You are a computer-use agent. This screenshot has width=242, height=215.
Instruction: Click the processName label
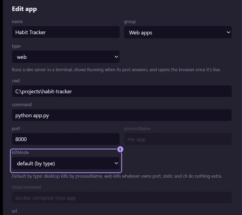pos(137,129)
